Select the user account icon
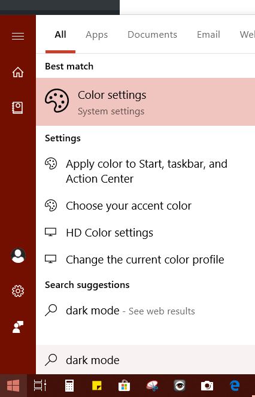This screenshot has height=397, width=255. tap(18, 256)
